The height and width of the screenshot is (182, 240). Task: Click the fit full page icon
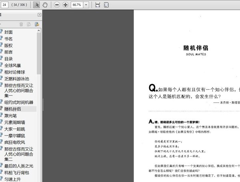coord(106,5)
